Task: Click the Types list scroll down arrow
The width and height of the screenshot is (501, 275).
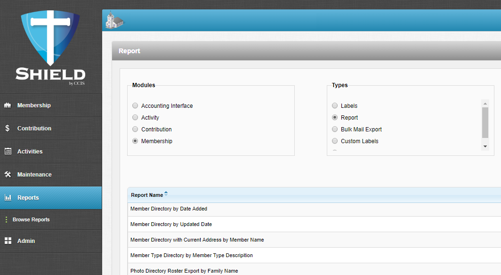Action: coord(485,146)
